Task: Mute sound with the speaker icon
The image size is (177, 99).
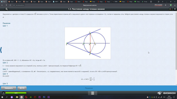Action: tap(170, 9)
